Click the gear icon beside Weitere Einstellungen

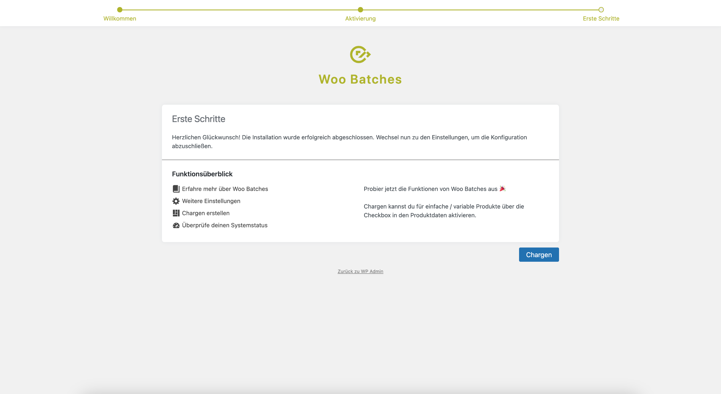click(x=176, y=201)
